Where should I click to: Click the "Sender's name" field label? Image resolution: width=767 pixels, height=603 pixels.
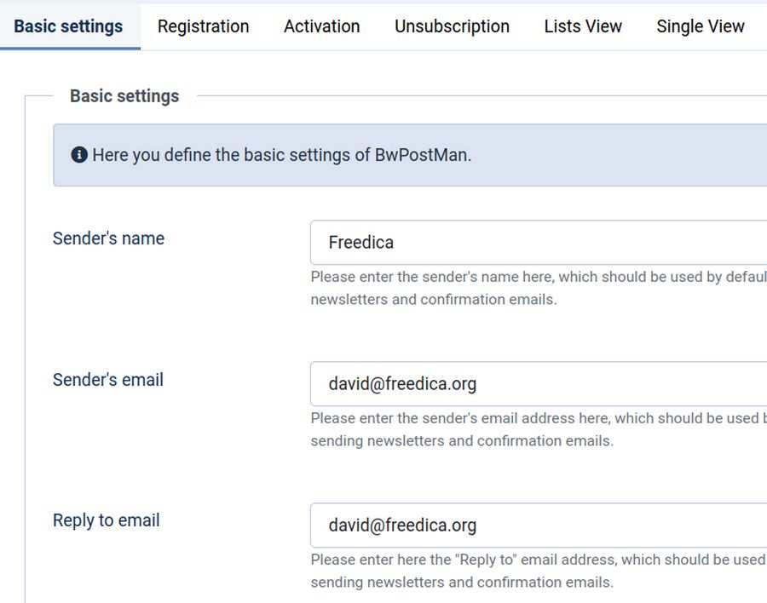(x=108, y=238)
